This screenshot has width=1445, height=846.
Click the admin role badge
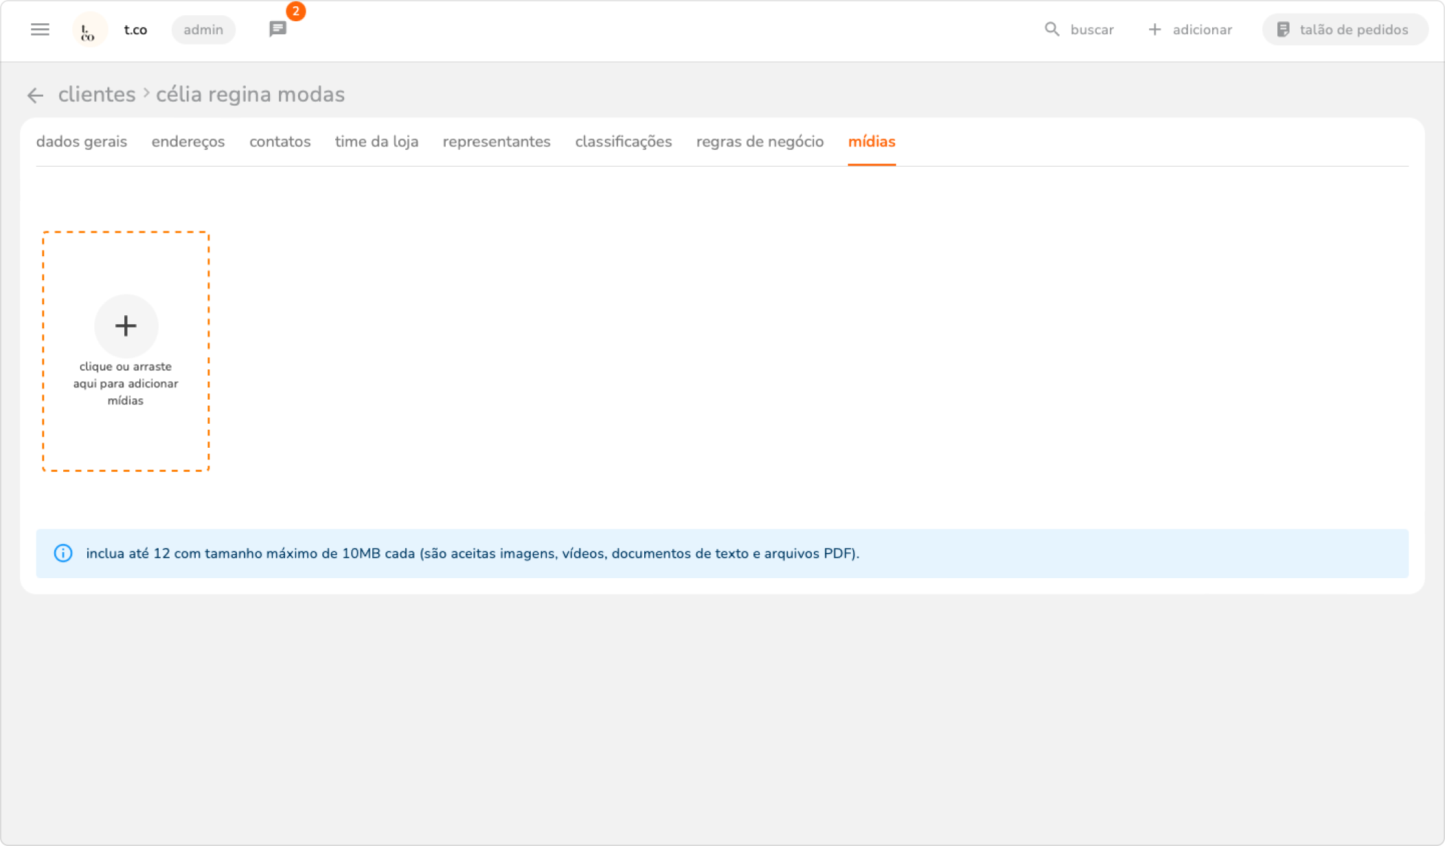click(x=203, y=30)
